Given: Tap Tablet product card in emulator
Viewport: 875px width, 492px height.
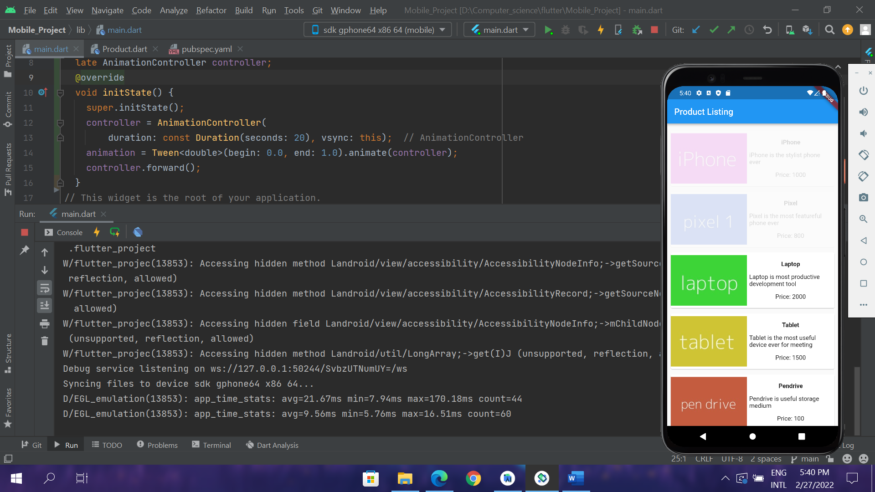Looking at the screenshot, I should coord(752,341).
